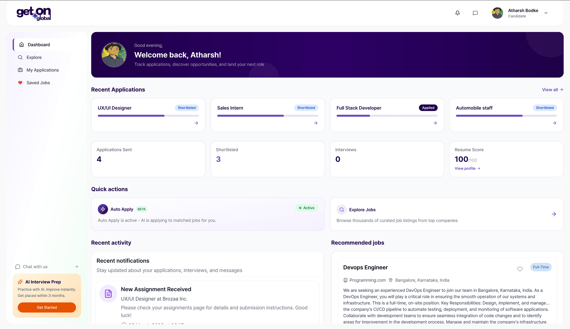
Task: Save Devops Engineer job with heart icon
Action: pos(520,269)
